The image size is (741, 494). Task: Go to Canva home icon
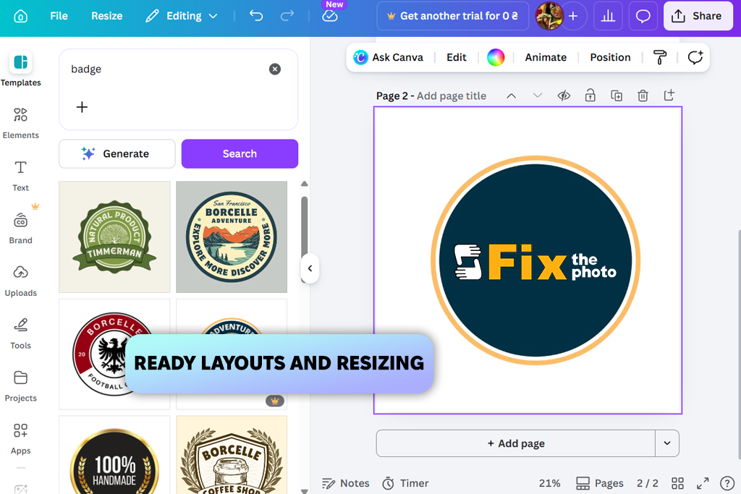20,16
